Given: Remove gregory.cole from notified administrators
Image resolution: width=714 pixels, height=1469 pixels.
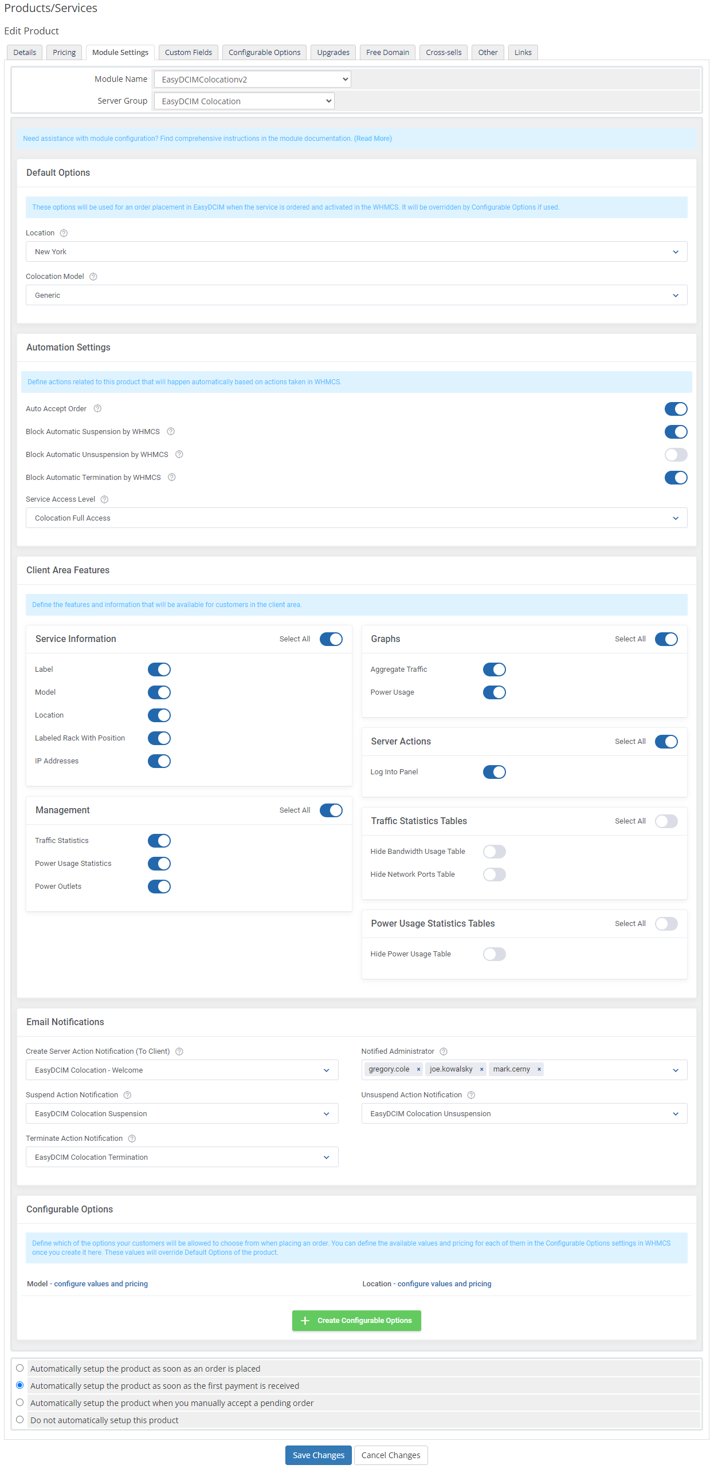Looking at the screenshot, I should pos(418,1070).
